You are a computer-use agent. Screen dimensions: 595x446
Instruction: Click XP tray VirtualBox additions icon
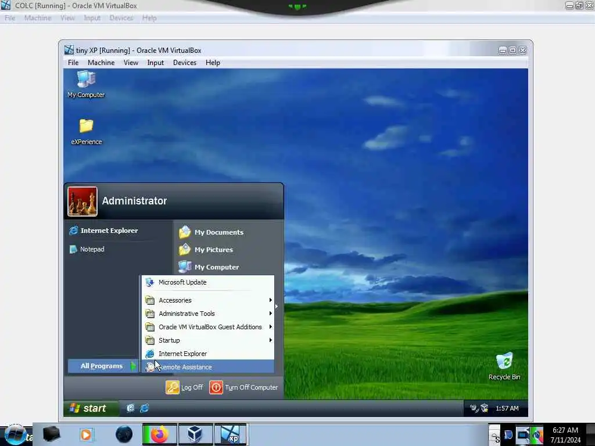pyautogui.click(x=484, y=408)
